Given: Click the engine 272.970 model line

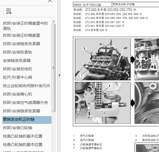Looking at the screenshot, I should (99, 22).
